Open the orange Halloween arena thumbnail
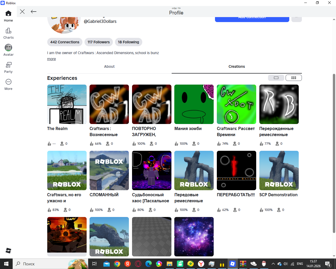The width and height of the screenshot is (336, 269). click(x=67, y=237)
